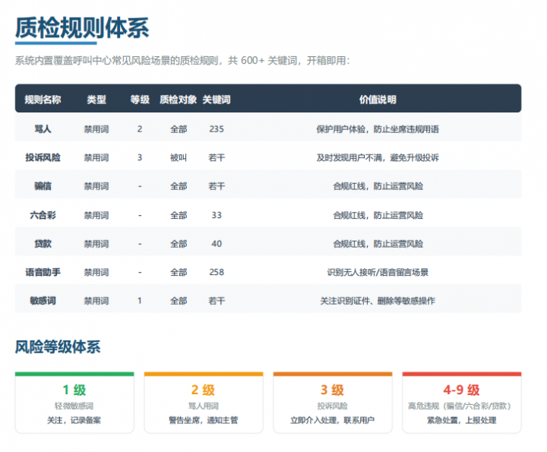Image resolution: width=547 pixels, height=452 pixels.
Task: Select the 贷款 rule name cell
Action: pos(43,244)
